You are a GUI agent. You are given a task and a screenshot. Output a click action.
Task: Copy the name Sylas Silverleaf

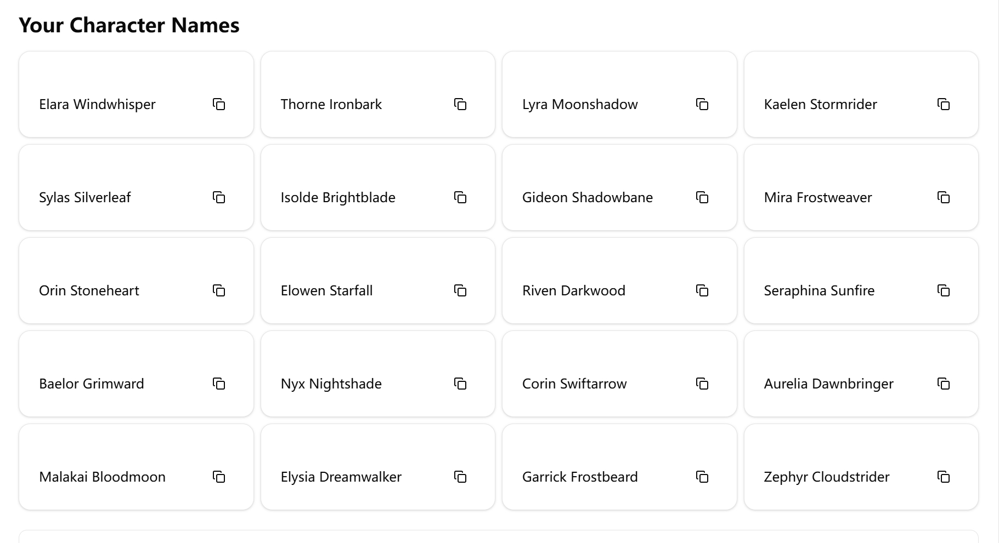(x=219, y=197)
